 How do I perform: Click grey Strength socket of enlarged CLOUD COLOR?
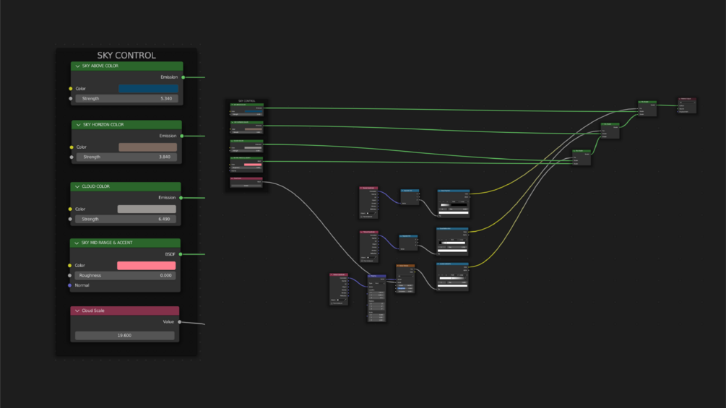pyautogui.click(x=70, y=220)
